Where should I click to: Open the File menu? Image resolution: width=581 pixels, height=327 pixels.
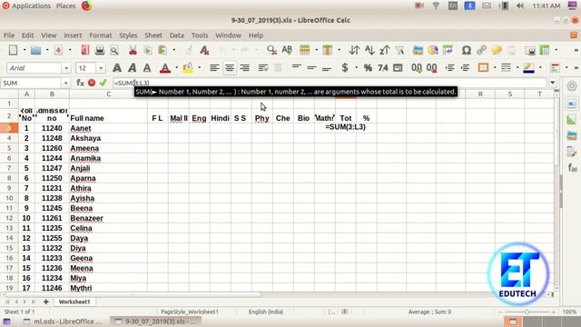[x=9, y=35]
